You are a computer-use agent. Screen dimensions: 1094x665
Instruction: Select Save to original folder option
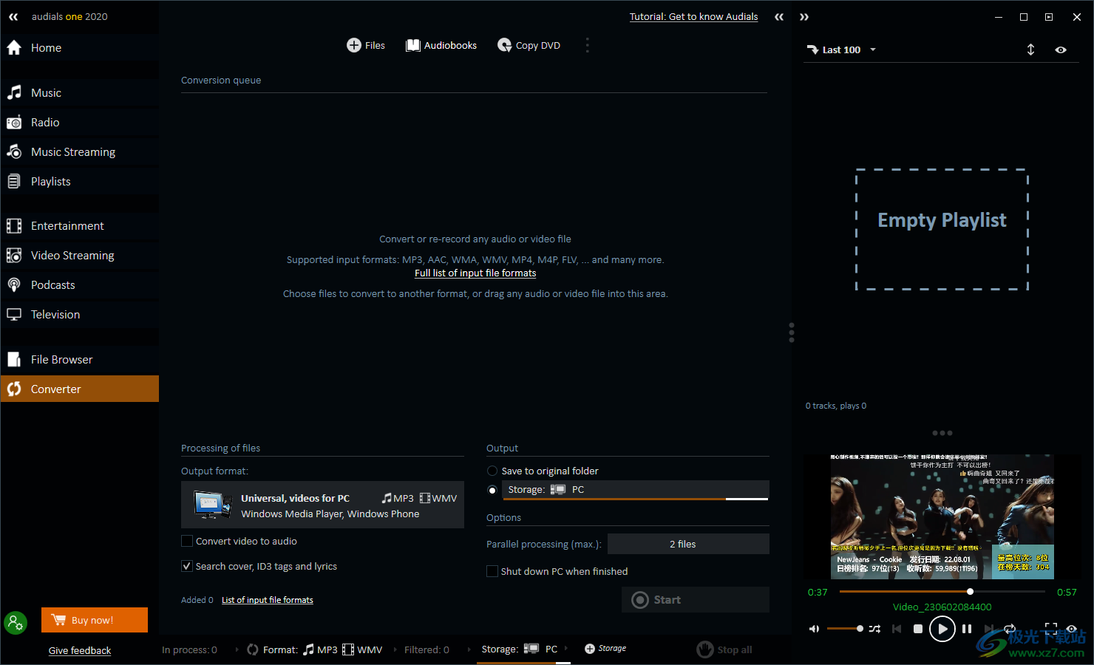pyautogui.click(x=492, y=471)
